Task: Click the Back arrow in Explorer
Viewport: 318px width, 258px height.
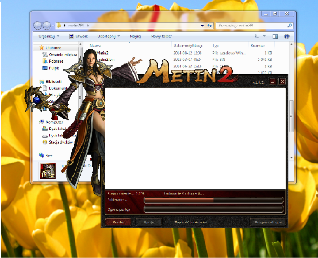Action: [37, 25]
